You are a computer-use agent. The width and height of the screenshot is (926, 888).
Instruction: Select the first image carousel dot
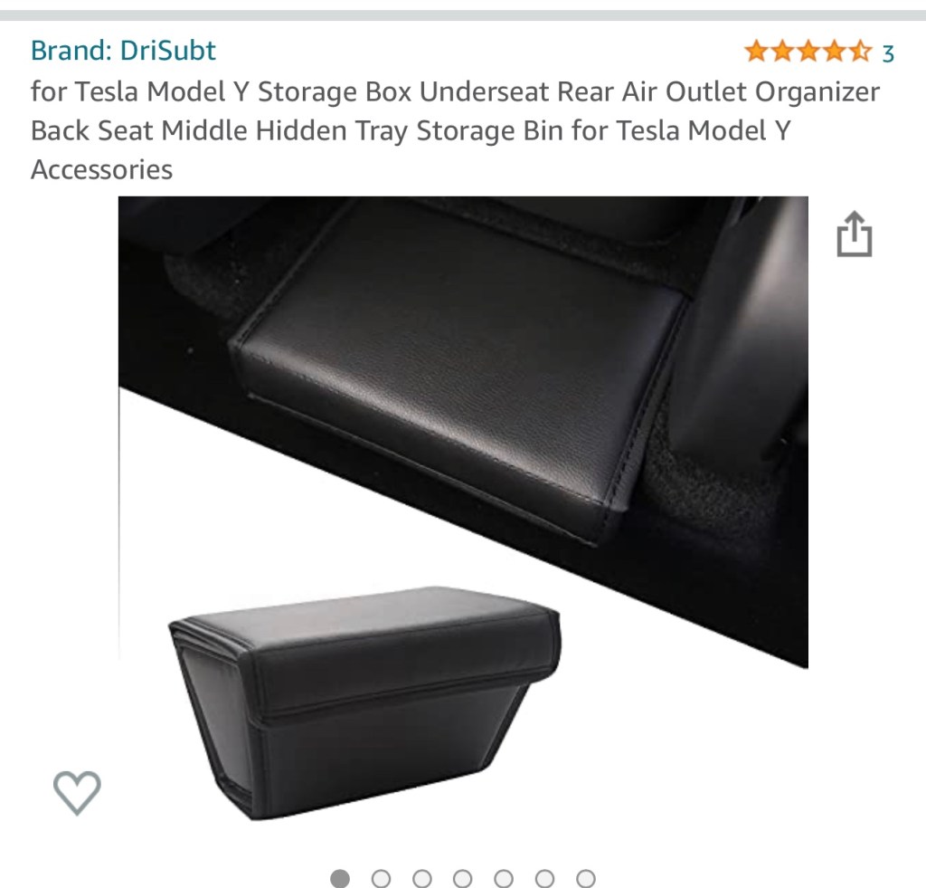[340, 878]
